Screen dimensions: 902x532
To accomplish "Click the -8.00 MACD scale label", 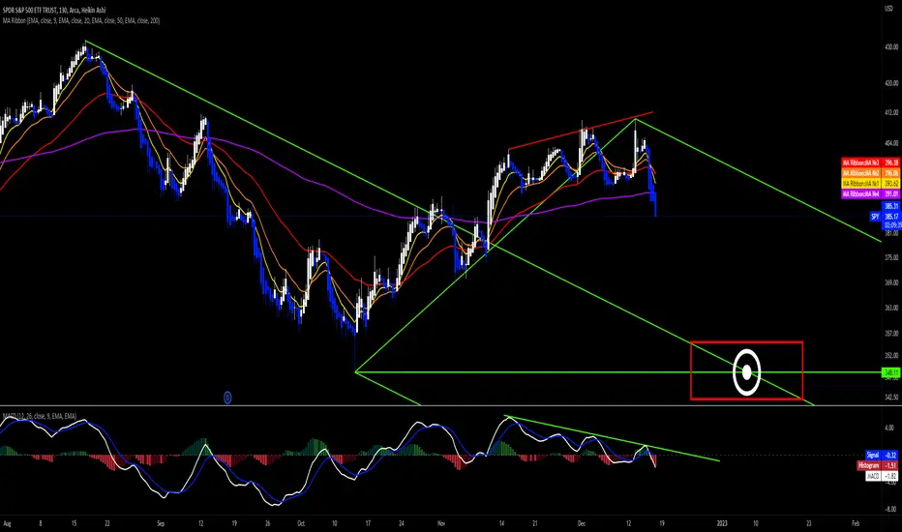I will pyautogui.click(x=889, y=509).
